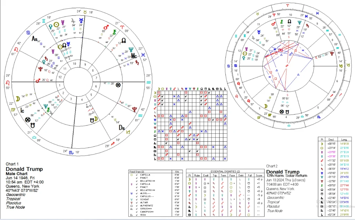Select the Ic marker in Chart 1
Viewport: 355px width, 220px height.
[x=21, y=110]
